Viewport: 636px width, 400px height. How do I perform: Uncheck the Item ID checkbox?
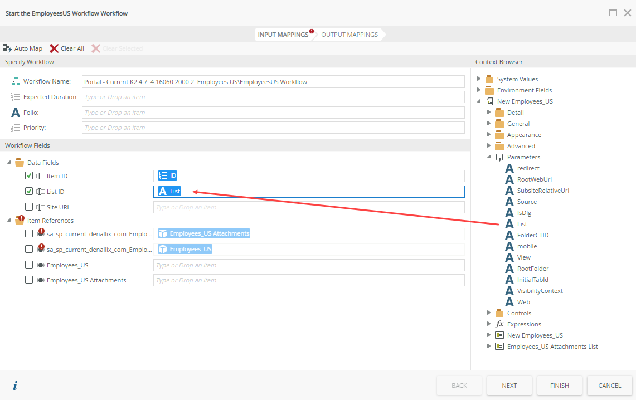point(29,176)
